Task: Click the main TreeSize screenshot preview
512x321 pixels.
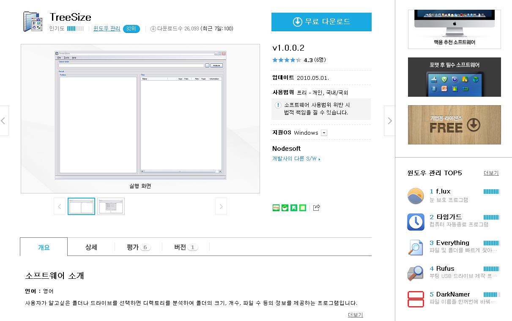Action: pyautogui.click(x=140, y=115)
